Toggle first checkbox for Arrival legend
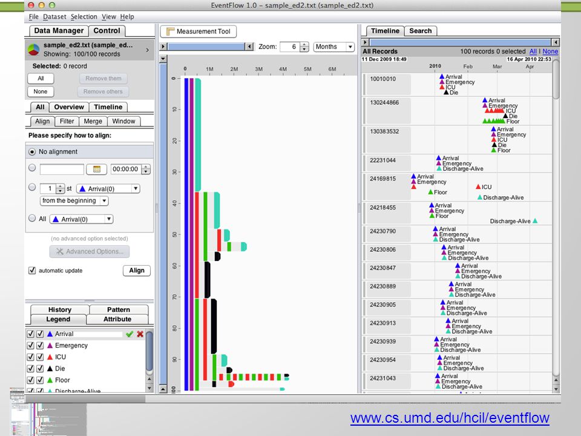The height and width of the screenshot is (436, 581). pos(31,334)
